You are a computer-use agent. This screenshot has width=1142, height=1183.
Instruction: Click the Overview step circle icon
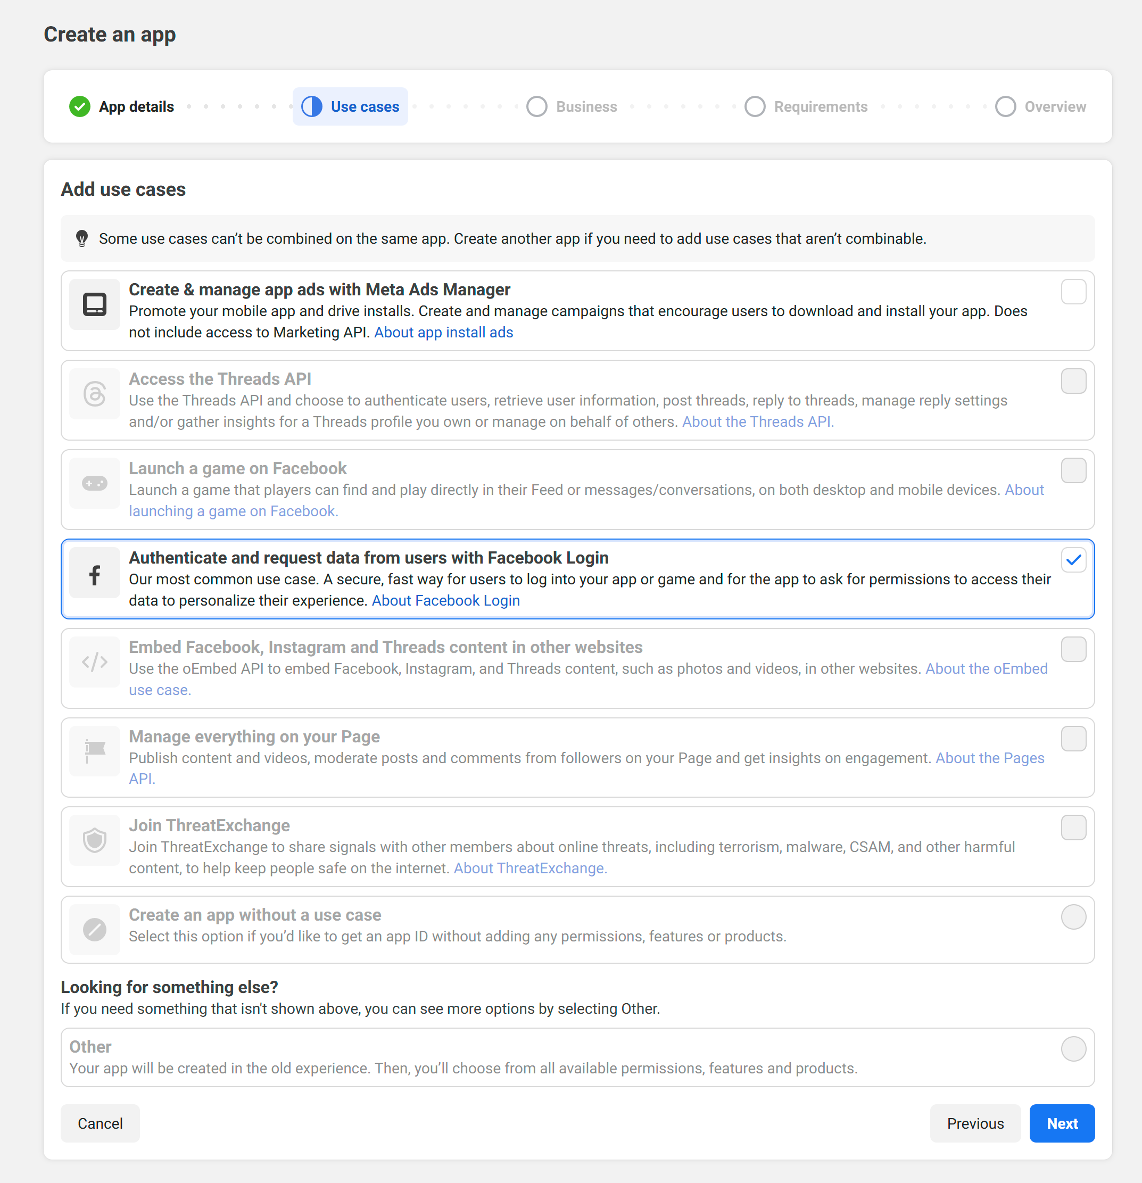[1005, 107]
